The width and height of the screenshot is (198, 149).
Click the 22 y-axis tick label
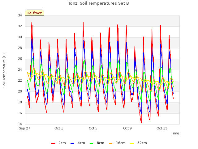coord(20,80)
